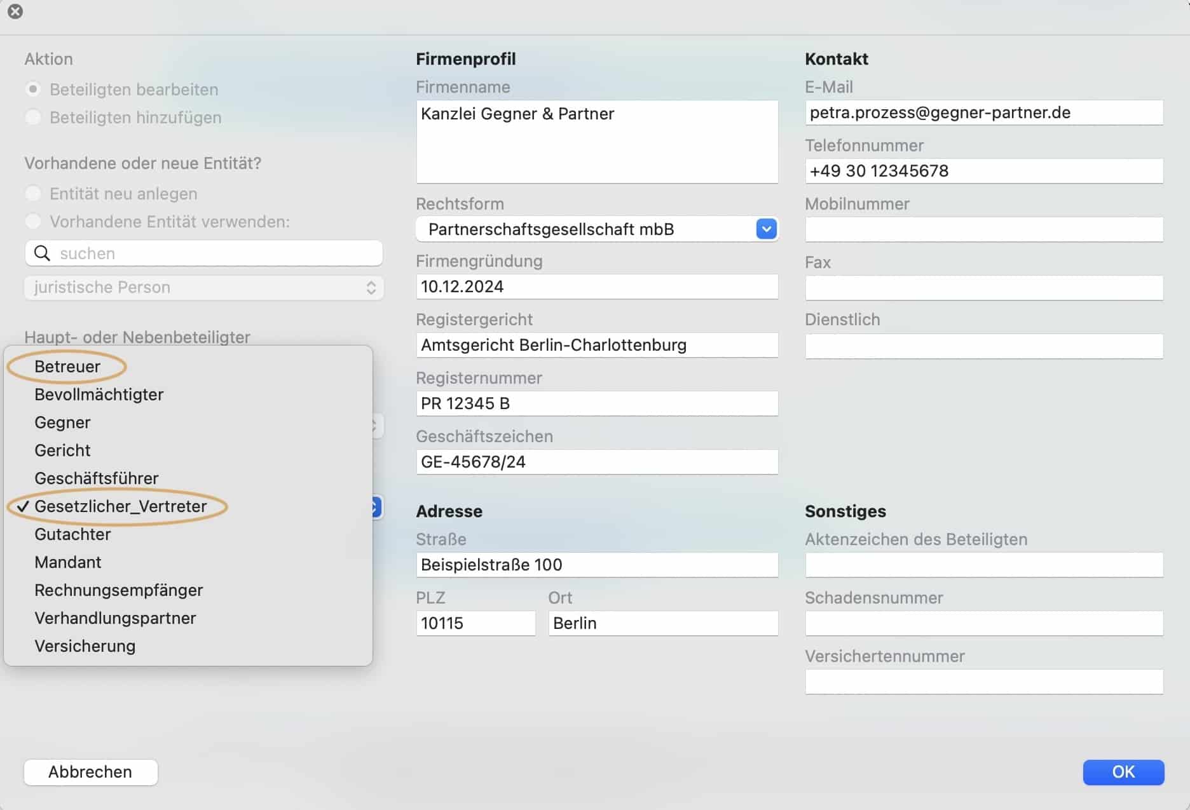Open the juristische Person dropdown

click(x=203, y=287)
